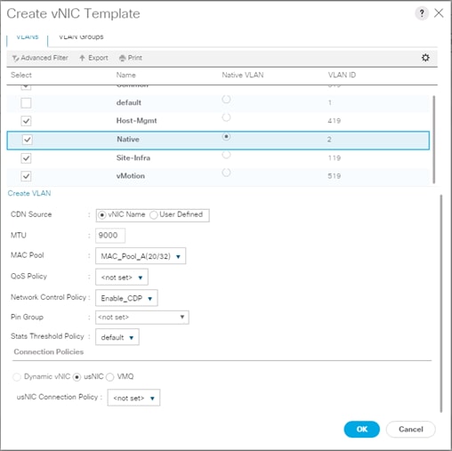The height and width of the screenshot is (451, 452).
Task: Sort by Native VLAN column header
Action: [x=243, y=75]
